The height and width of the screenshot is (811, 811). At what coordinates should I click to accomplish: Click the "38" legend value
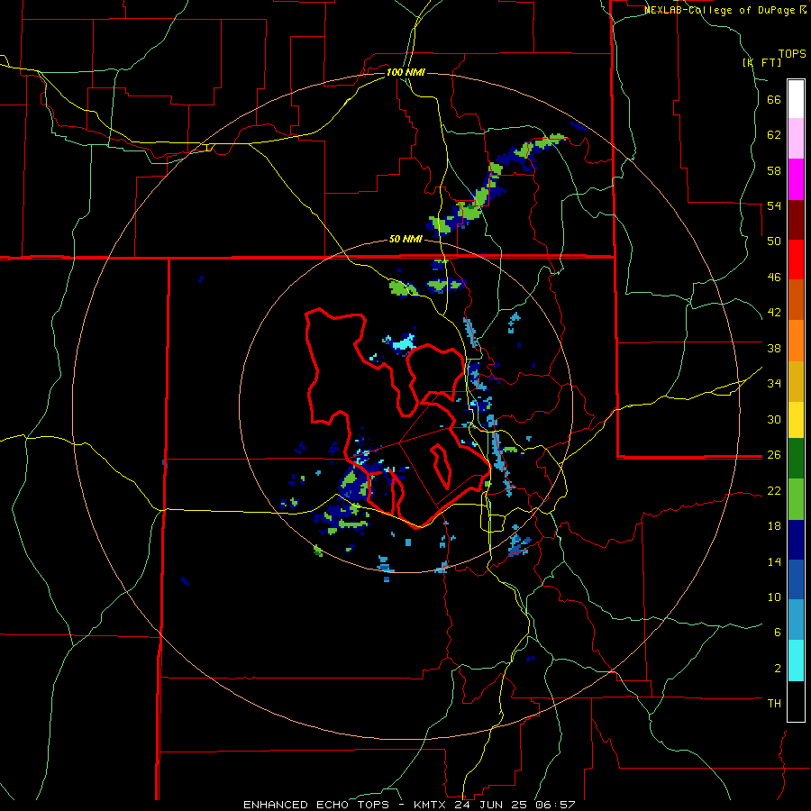(x=774, y=348)
